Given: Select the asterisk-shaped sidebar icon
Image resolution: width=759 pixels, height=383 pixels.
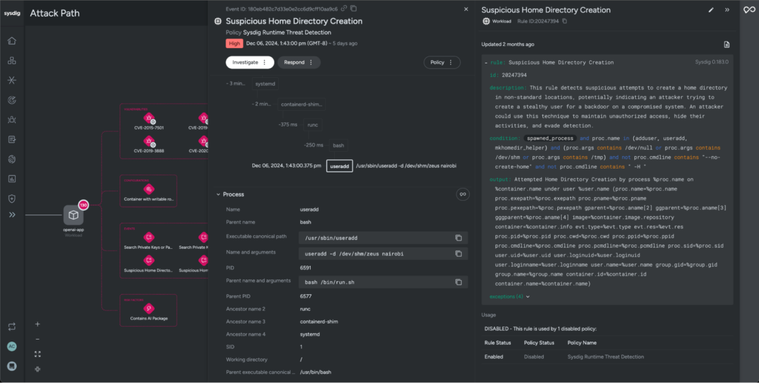Looking at the screenshot, I should coord(12,80).
